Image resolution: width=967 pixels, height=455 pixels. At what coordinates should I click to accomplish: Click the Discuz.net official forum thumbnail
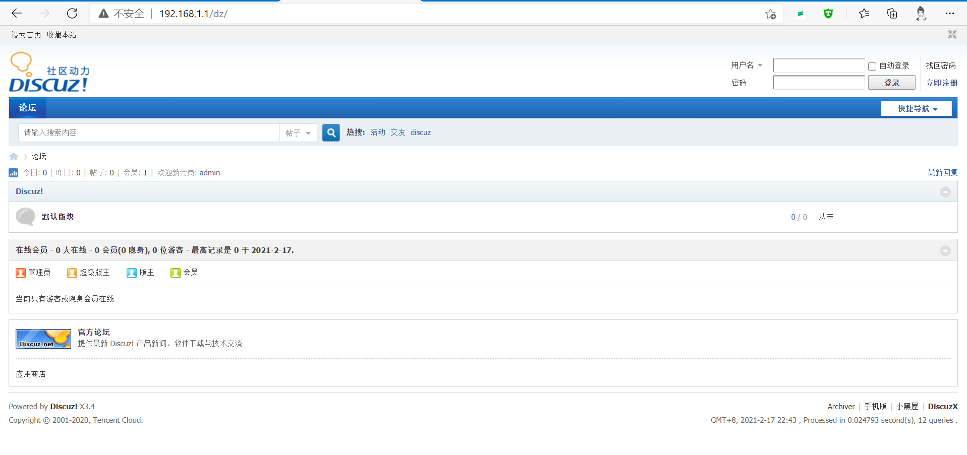43,339
